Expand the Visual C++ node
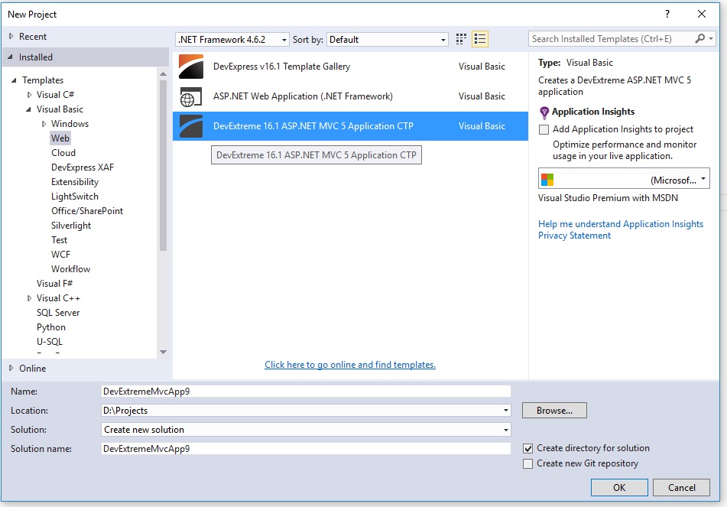This screenshot has height=507, width=727. pos(29,298)
